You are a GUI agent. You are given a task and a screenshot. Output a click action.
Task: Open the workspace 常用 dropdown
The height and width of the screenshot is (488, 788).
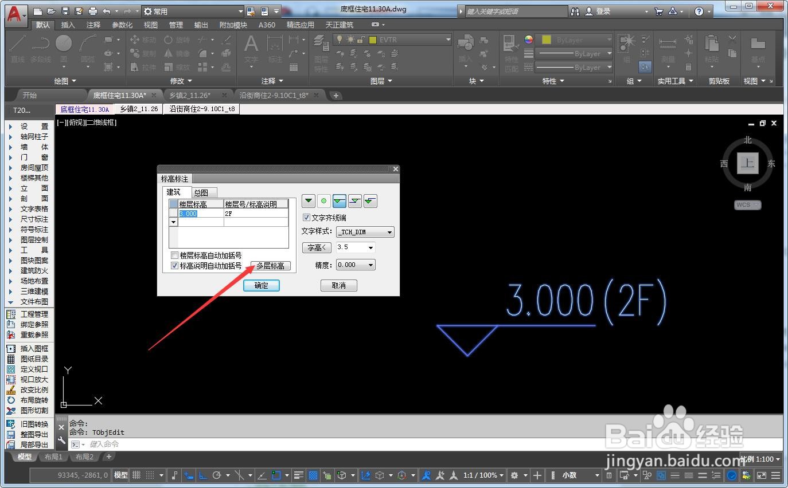pos(193,11)
